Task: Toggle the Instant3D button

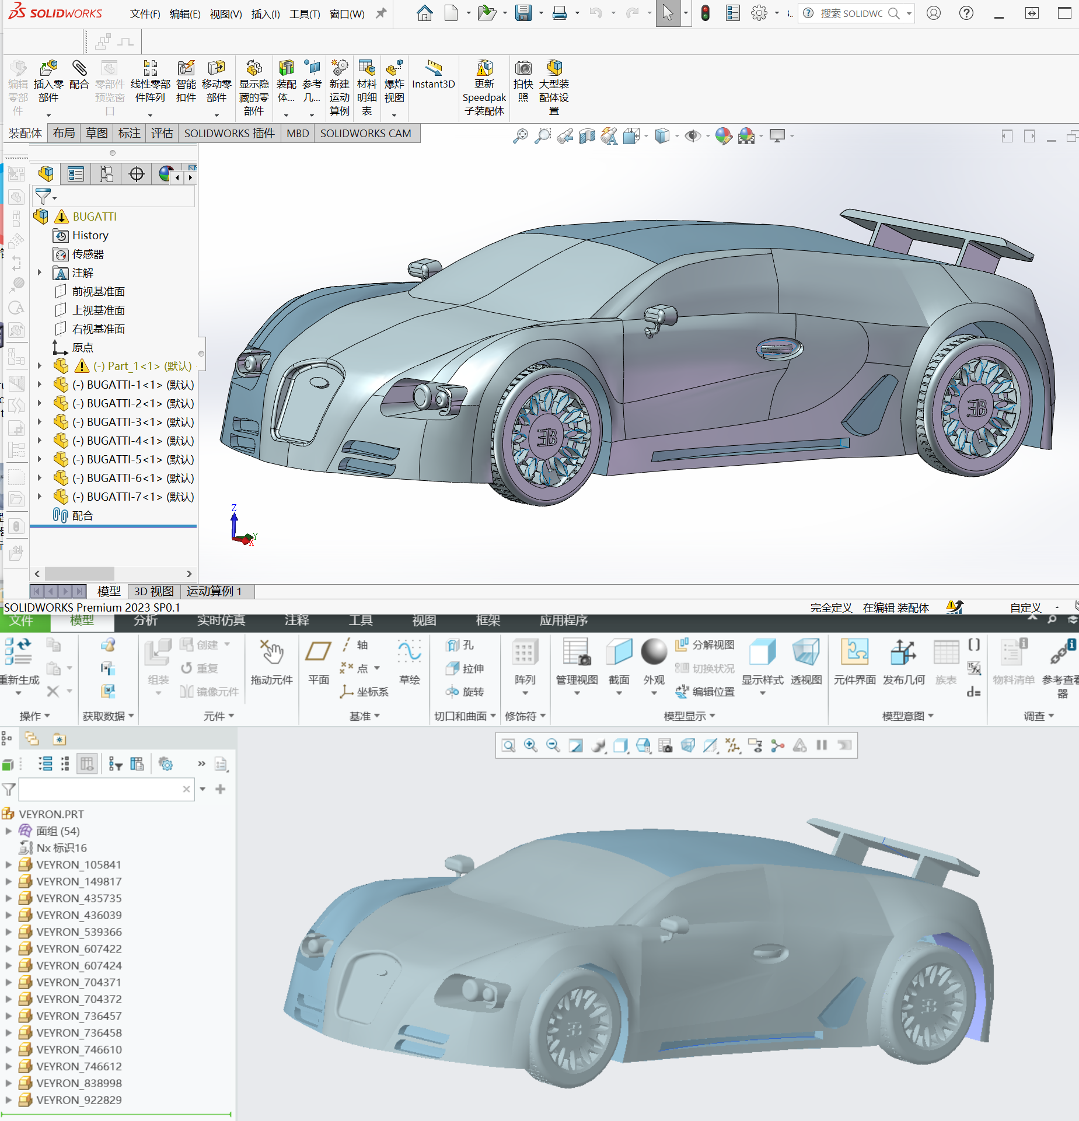Action: click(433, 75)
